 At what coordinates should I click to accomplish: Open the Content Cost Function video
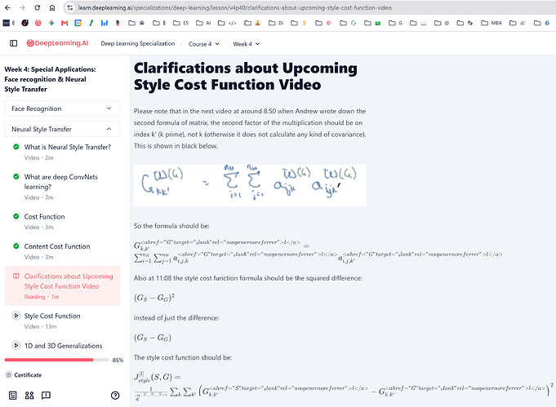(56, 246)
